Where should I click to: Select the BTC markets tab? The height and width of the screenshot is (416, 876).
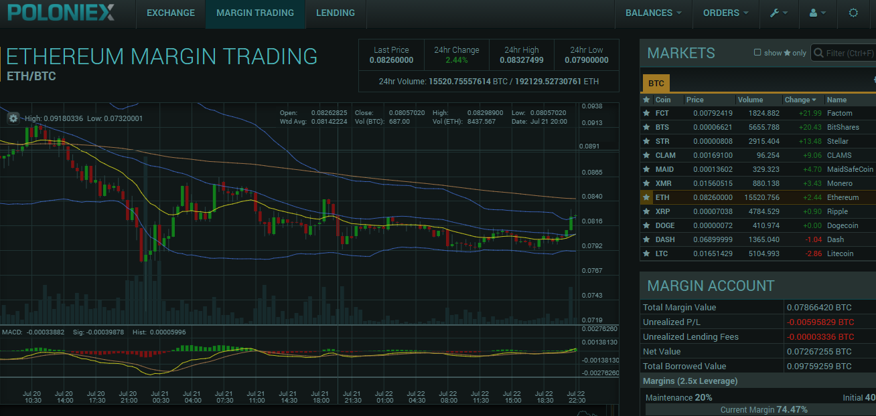(x=656, y=84)
